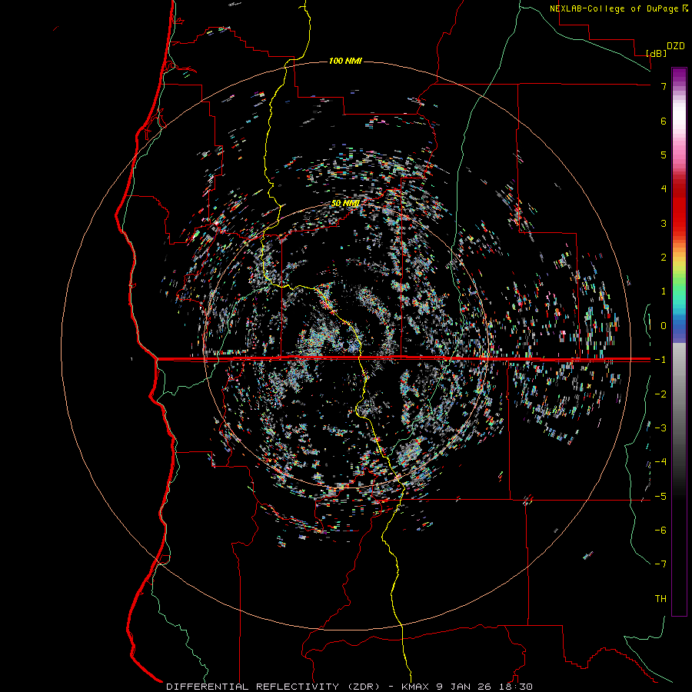The width and height of the screenshot is (692, 692).
Task: Select the 5 value on the scale
Action: [x=664, y=155]
